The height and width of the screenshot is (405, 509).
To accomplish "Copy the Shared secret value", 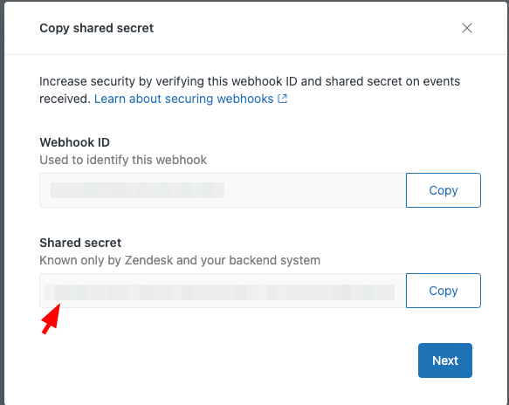I will [x=444, y=291].
